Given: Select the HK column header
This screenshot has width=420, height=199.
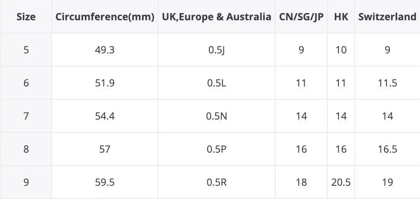Looking at the screenshot, I should click(341, 17).
